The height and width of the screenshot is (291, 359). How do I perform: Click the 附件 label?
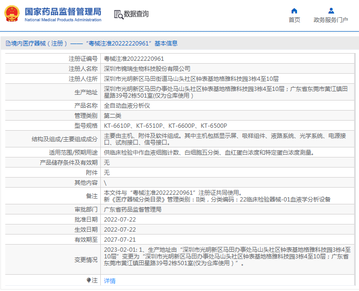click(92, 173)
